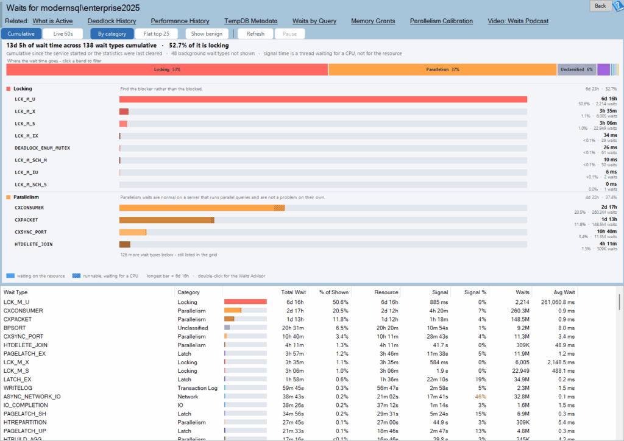Screen dimensions: 624x441
Task: Select the PAGELATCH_UP grid row
Action: coord(289,431)
